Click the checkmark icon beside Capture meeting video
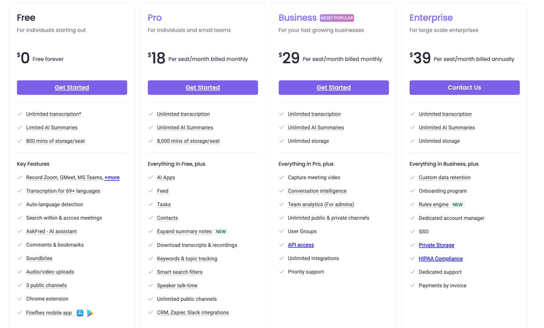Viewport: 544px width, 328px height. tap(282, 177)
